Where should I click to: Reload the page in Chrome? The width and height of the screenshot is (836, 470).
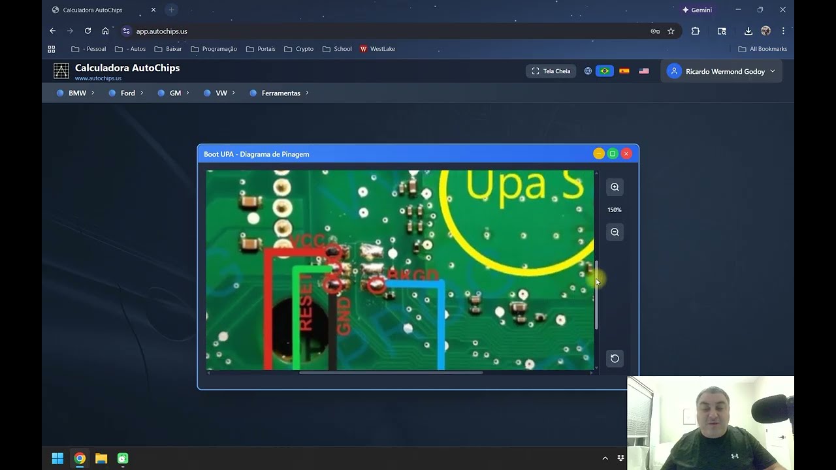point(88,31)
